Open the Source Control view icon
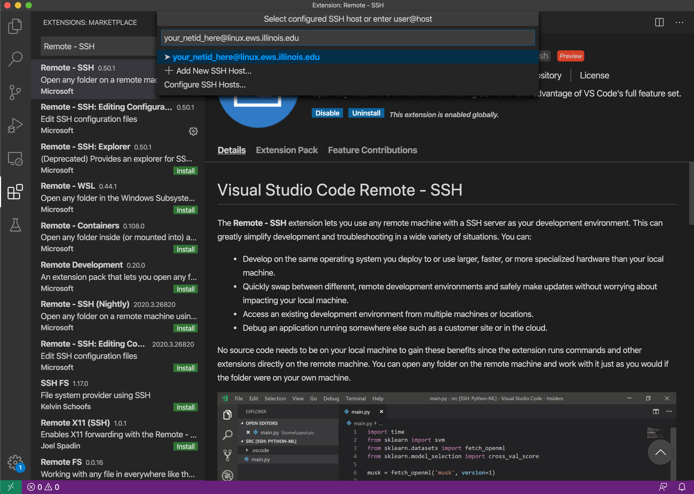Image resolution: width=694 pixels, height=494 pixels. tap(15, 92)
